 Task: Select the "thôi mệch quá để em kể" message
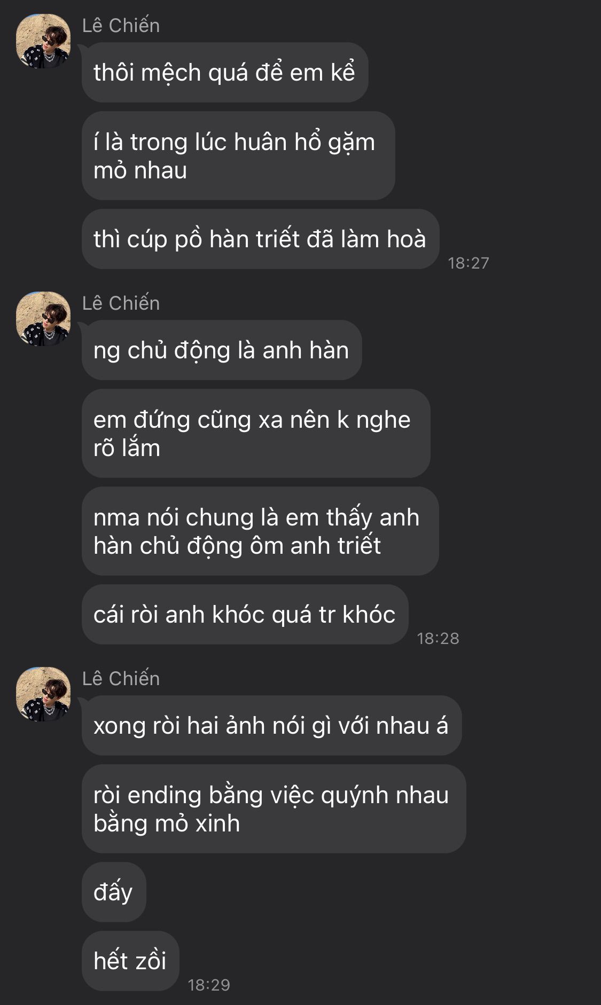[x=225, y=73]
